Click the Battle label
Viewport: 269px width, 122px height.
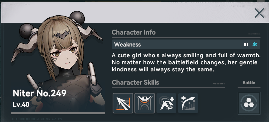point(249,83)
